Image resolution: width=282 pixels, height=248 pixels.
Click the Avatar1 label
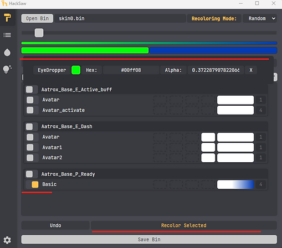click(52, 147)
